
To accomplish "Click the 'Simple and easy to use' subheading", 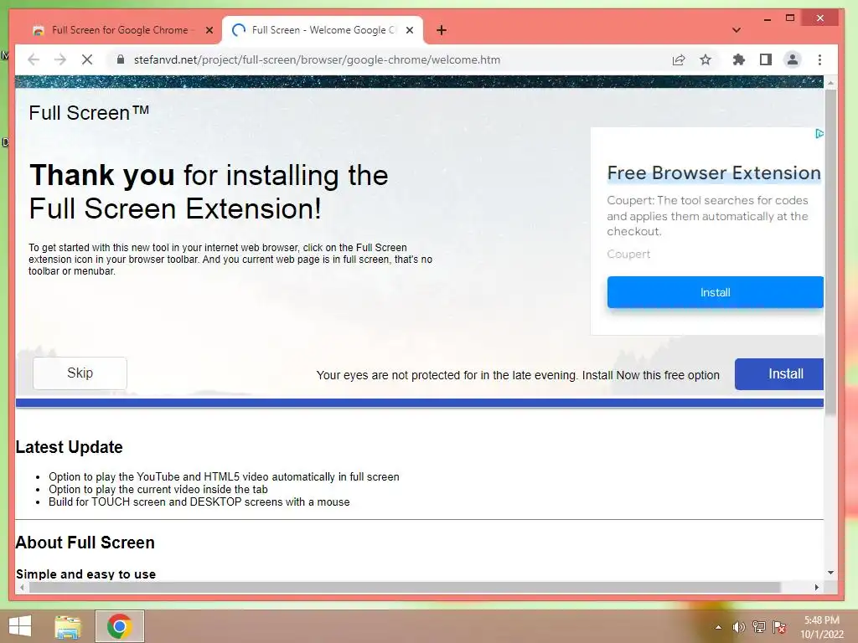I will pyautogui.click(x=86, y=574).
